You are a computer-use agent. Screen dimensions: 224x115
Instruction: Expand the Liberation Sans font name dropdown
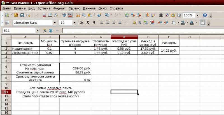[x=55, y=23]
